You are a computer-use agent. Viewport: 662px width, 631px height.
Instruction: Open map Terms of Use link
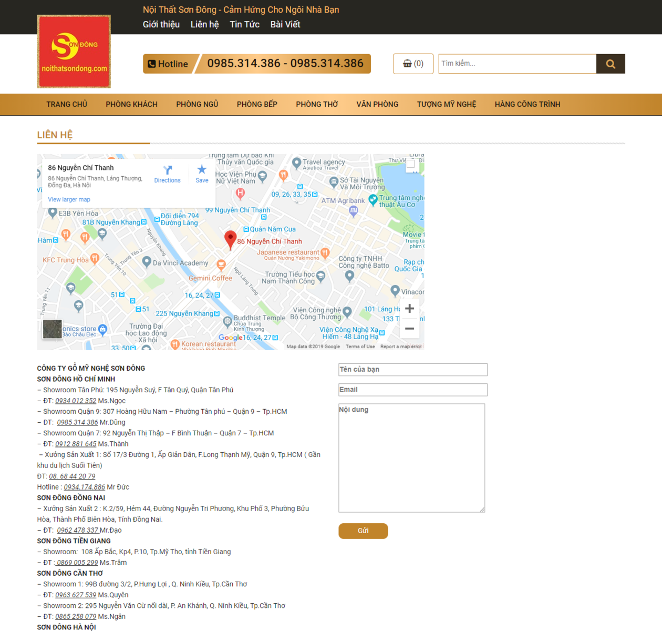coord(360,347)
